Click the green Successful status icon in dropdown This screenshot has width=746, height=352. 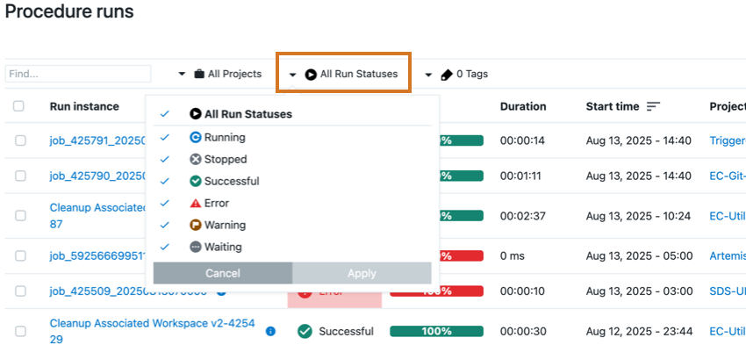(x=196, y=181)
